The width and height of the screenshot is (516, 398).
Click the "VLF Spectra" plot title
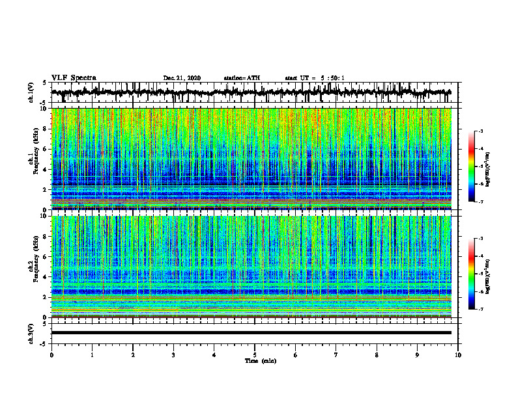[74, 78]
